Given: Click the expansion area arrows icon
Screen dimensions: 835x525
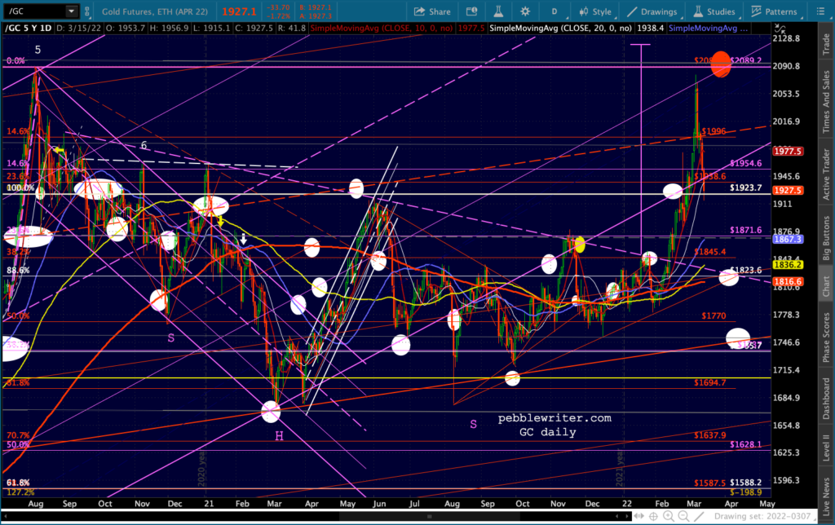Looking at the screenshot, I should click(638, 516).
